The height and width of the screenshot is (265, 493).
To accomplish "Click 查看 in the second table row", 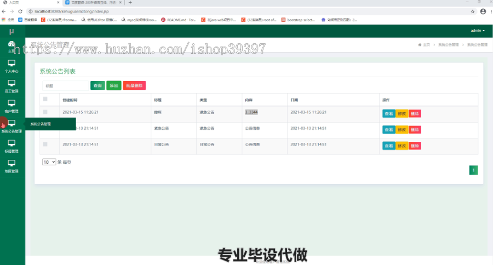I will point(389,130).
